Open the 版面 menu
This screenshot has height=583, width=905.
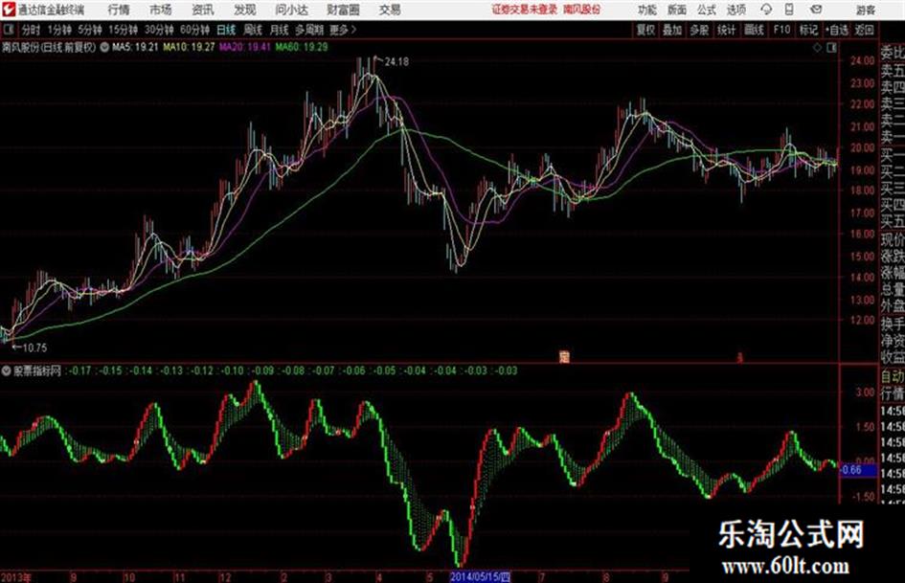point(676,10)
